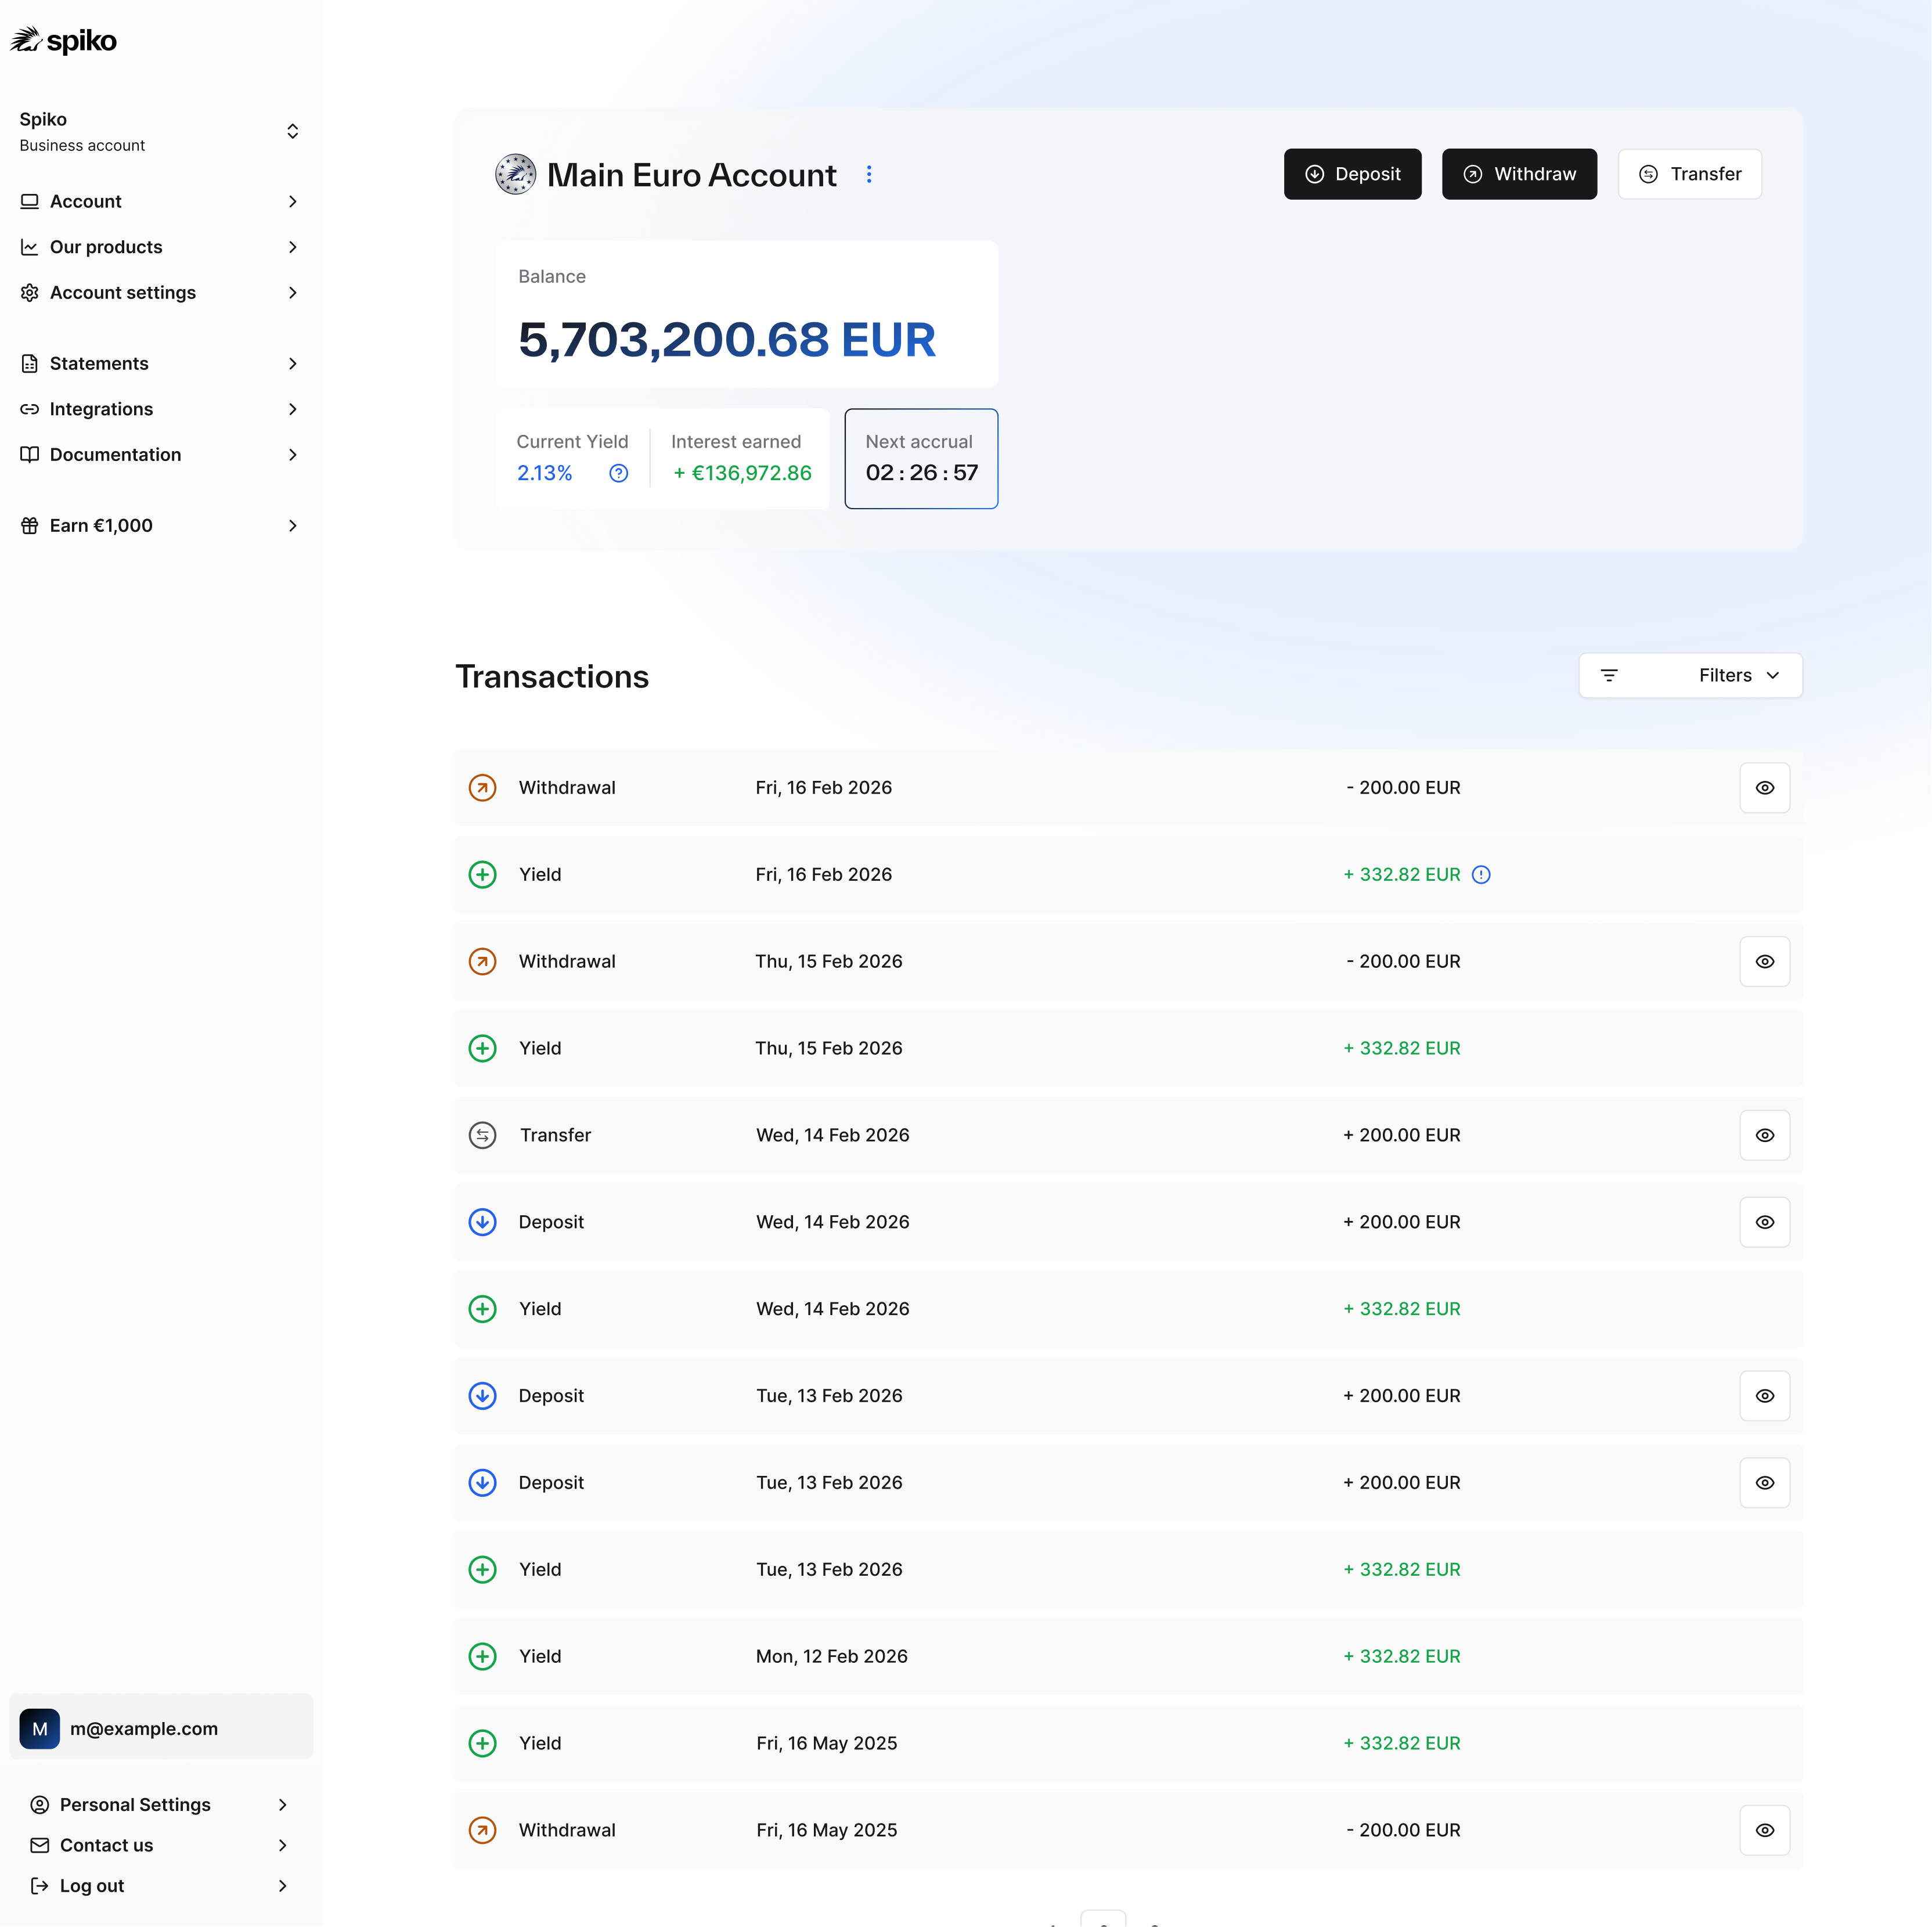Reveal details for the Wed 14 Feb Transfer
This screenshot has height=1927, width=1932.
(x=1765, y=1135)
